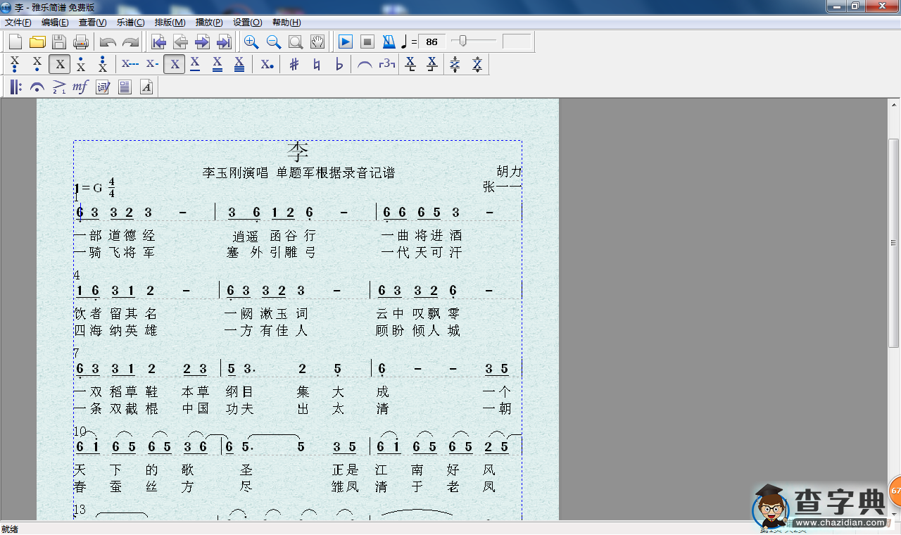Click the empty box beside tempo slider
The height and width of the screenshot is (535, 901).
coord(517,42)
